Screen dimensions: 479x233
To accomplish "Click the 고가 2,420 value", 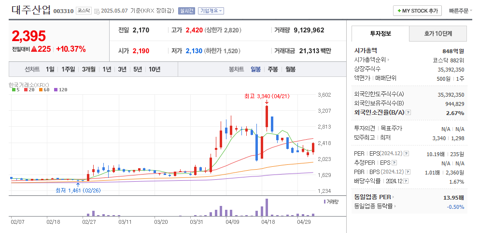I will (194, 30).
